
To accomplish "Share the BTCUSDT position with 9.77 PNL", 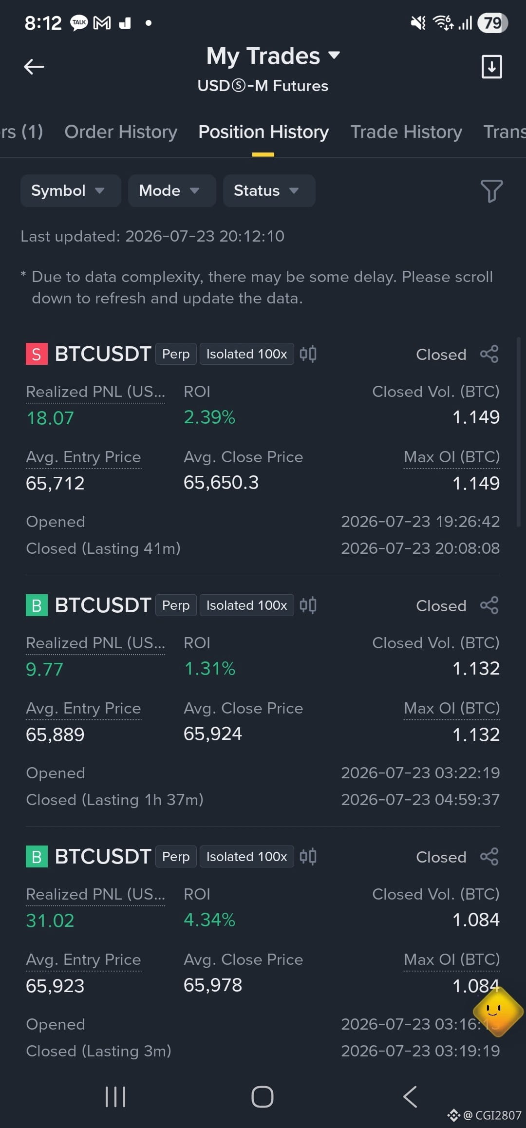I will click(489, 605).
